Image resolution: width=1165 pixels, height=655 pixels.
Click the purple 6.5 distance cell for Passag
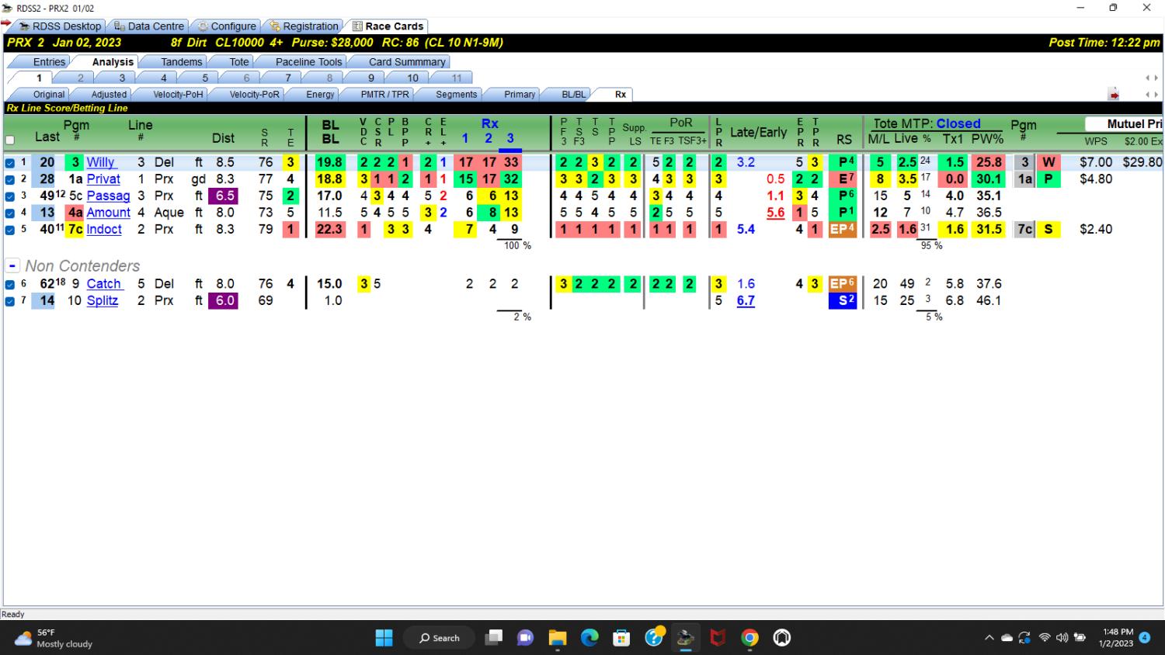click(x=224, y=196)
